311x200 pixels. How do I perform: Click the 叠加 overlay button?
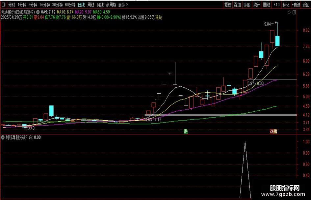(237, 5)
